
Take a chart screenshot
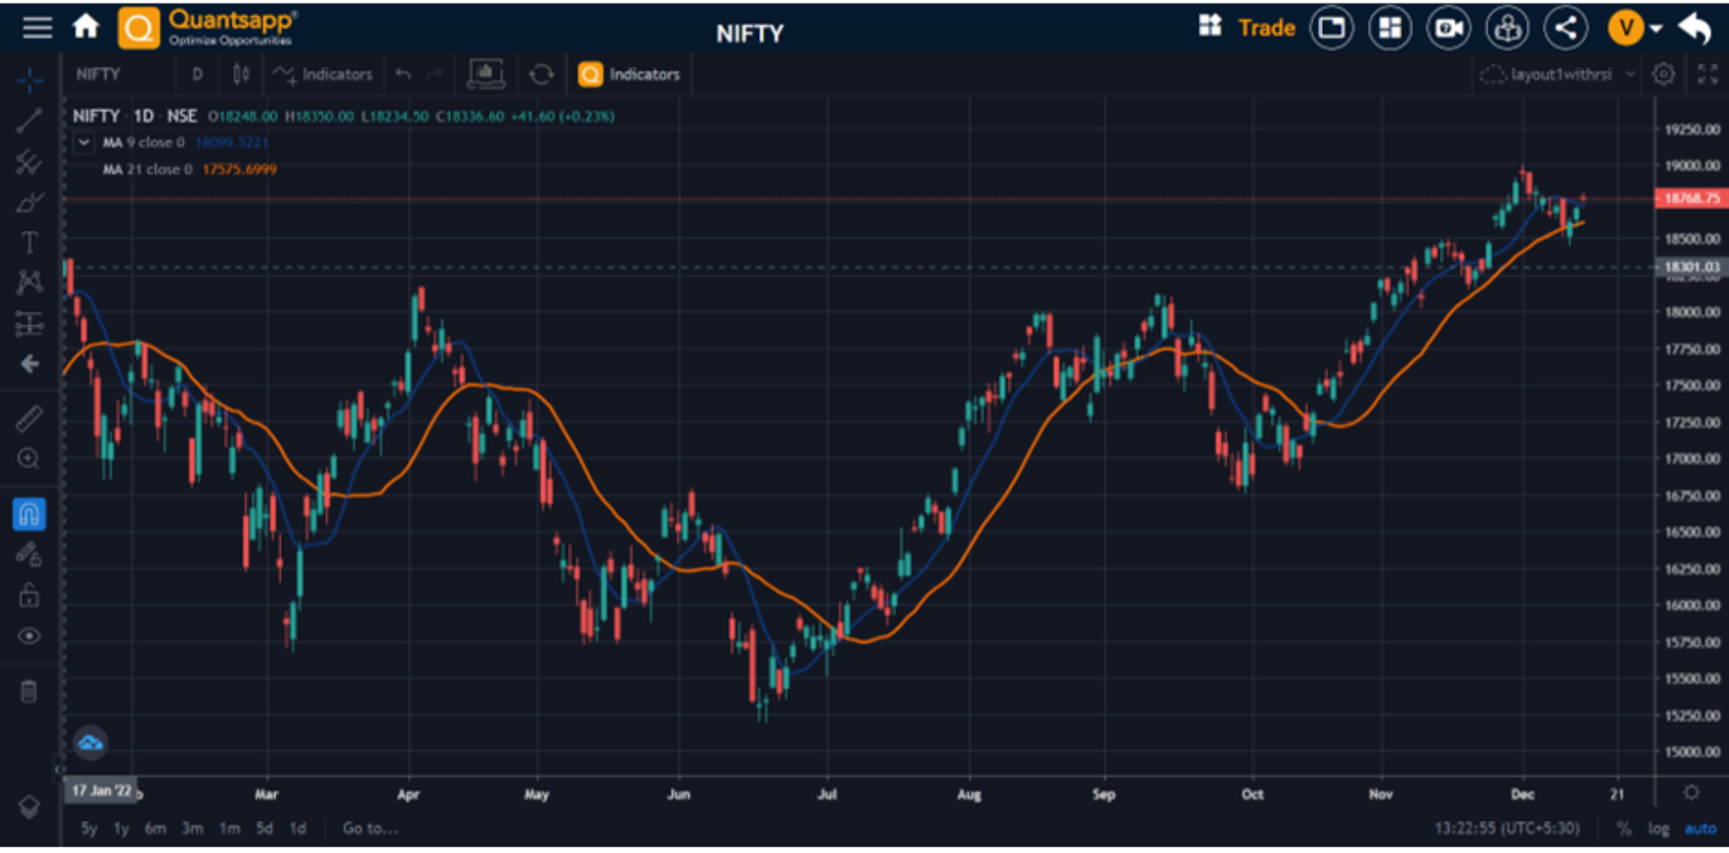(x=486, y=75)
